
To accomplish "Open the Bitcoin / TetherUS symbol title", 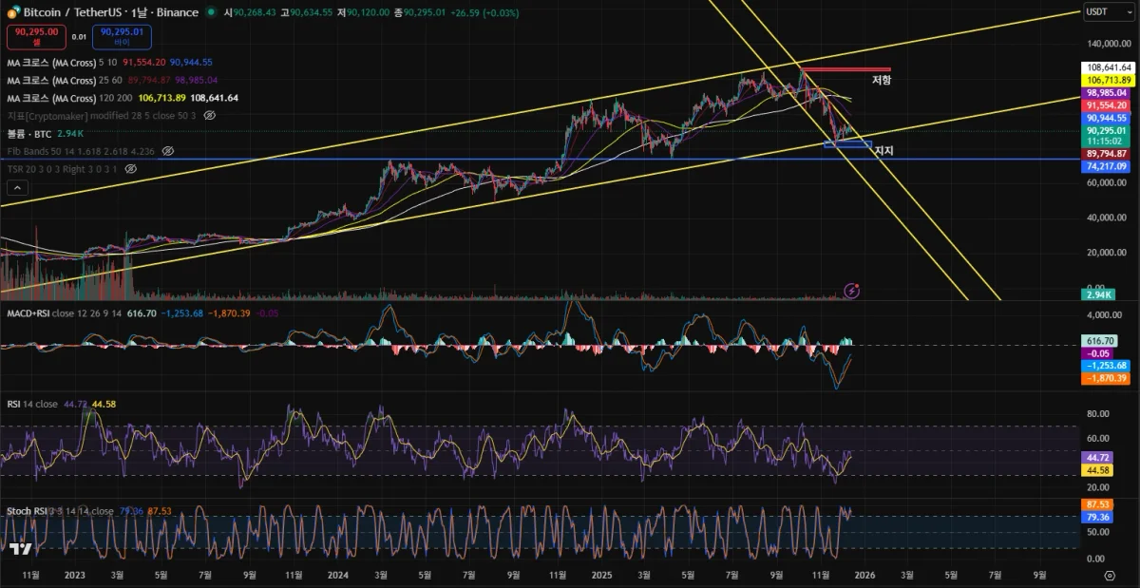I will [x=110, y=12].
